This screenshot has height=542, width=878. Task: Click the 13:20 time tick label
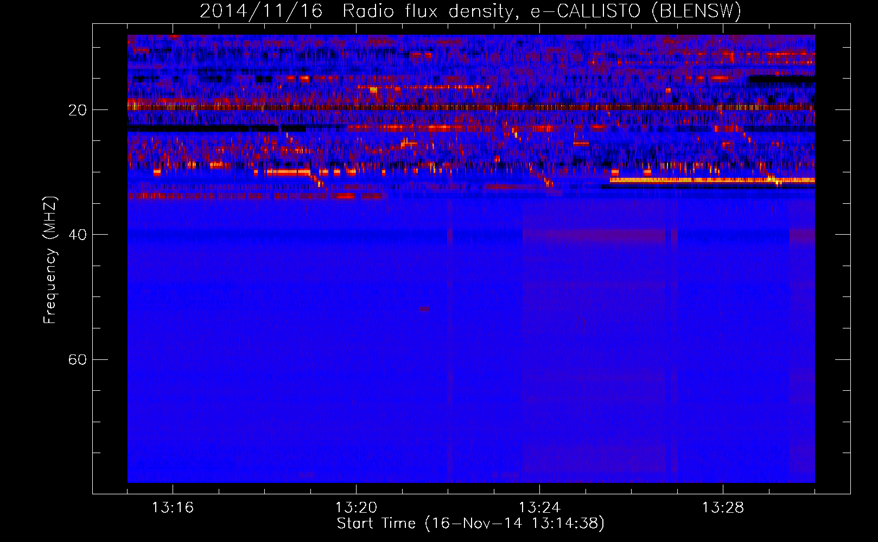[x=356, y=508]
